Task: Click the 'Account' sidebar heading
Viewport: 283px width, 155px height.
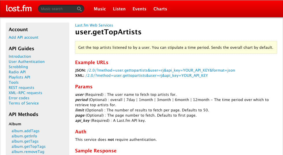Action: pos(18,30)
